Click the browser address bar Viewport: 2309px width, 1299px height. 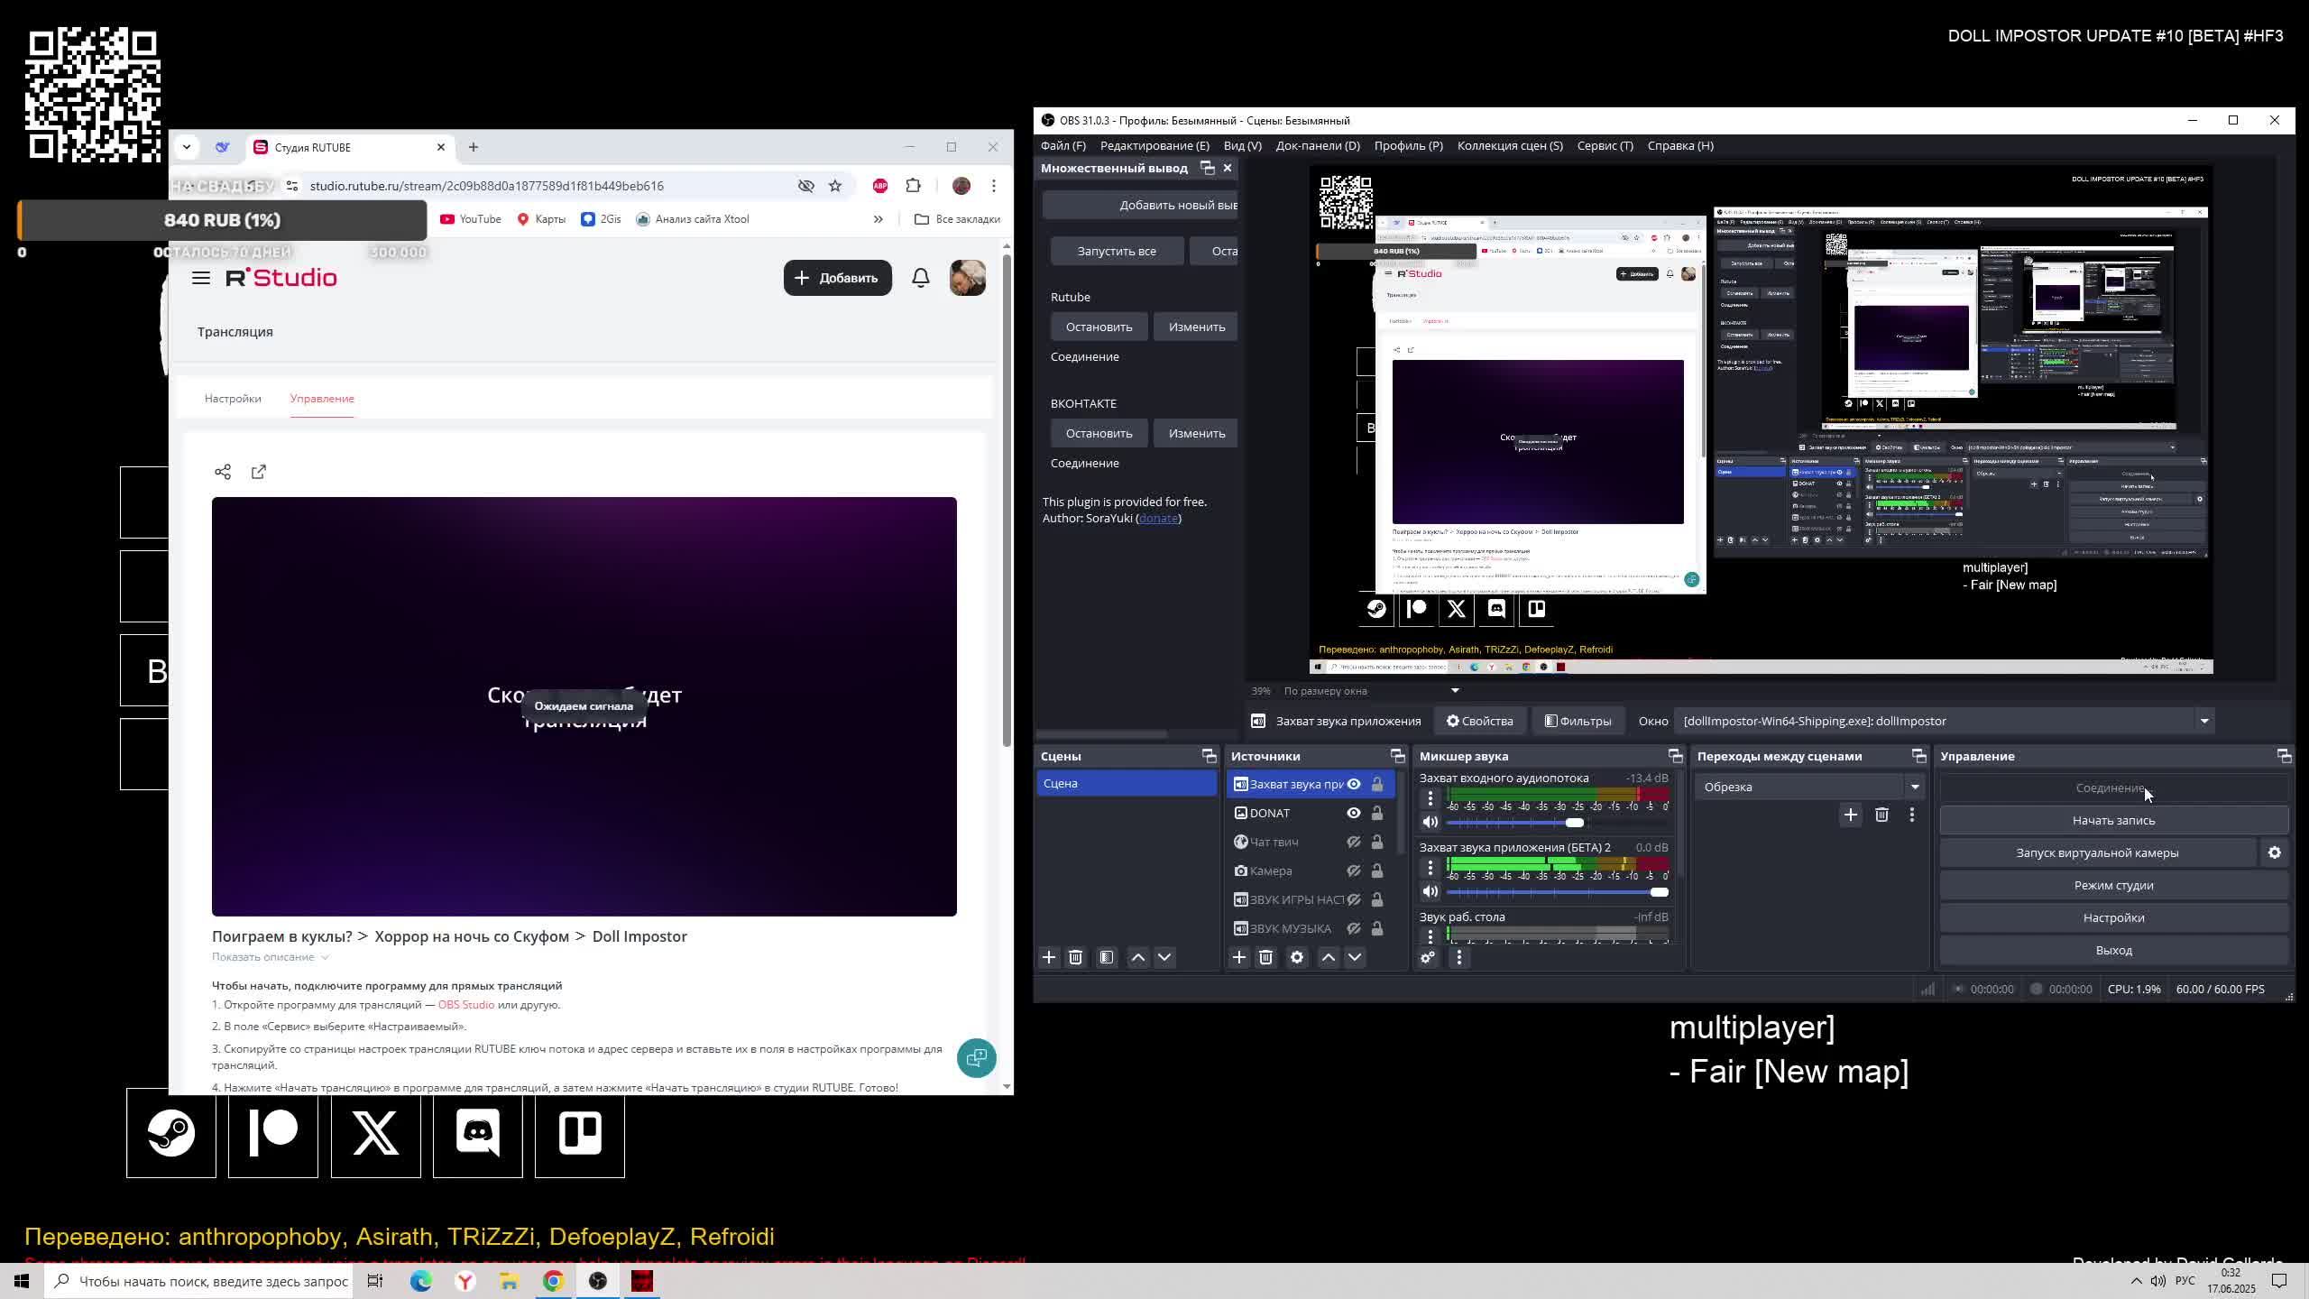541,186
